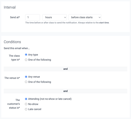Open the before class starts dropdown
Viewport: 131px width, 119px height.
tap(85, 17)
